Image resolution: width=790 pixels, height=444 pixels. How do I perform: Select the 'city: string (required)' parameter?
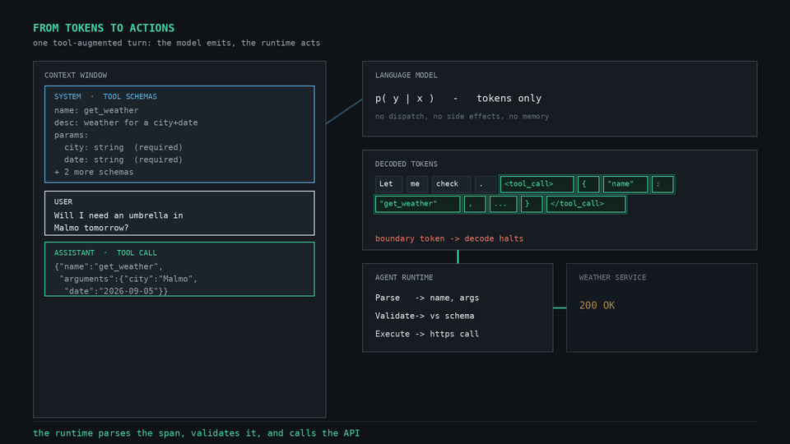click(x=123, y=147)
